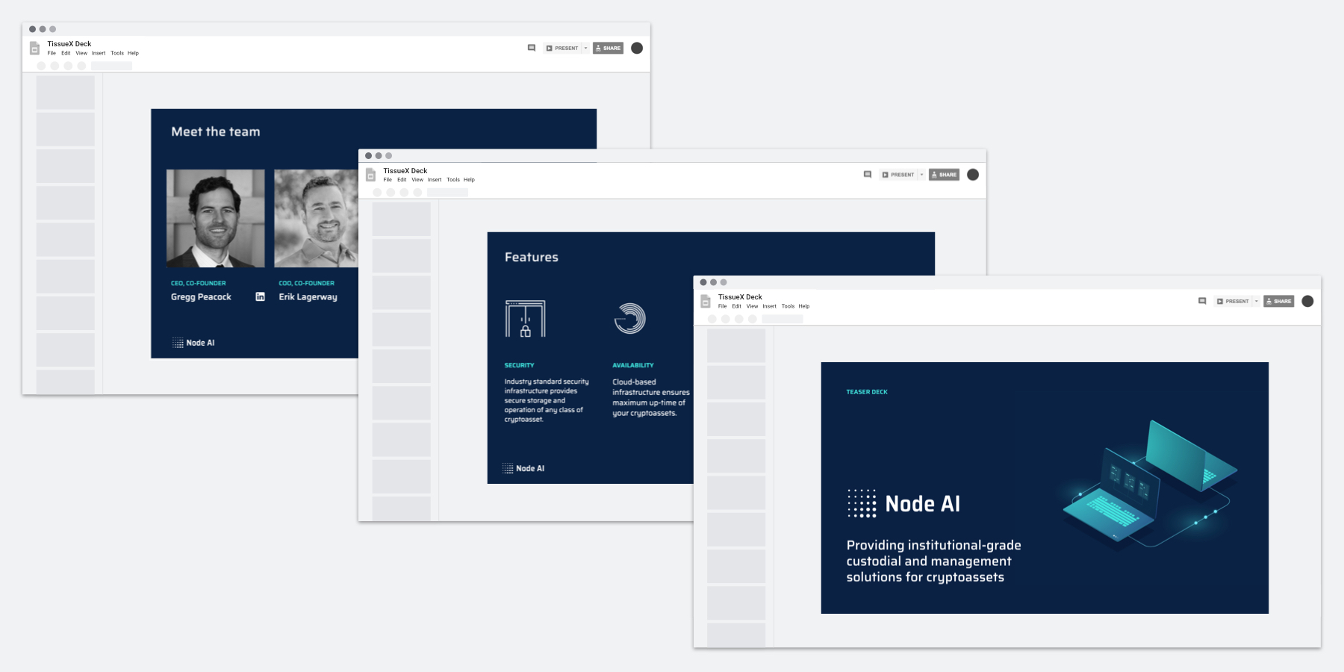The height and width of the screenshot is (672, 1344).
Task: Open the Present dropdown arrow in the back window
Action: tap(587, 48)
